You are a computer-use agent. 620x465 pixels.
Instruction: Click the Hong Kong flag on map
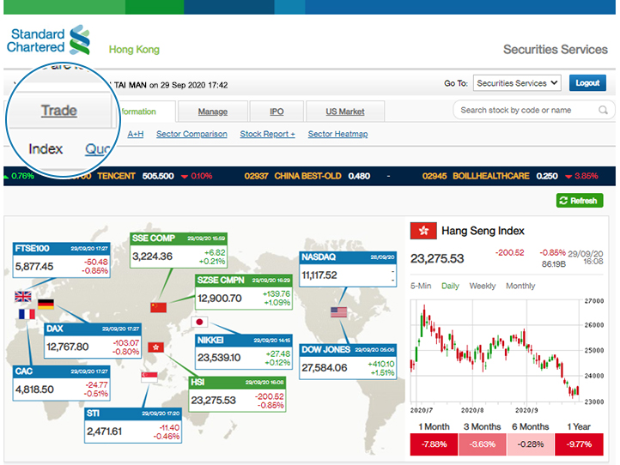coord(155,347)
